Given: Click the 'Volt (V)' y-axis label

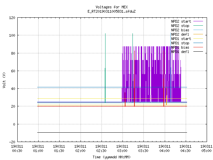Looking at the screenshot, I should (4, 80).
